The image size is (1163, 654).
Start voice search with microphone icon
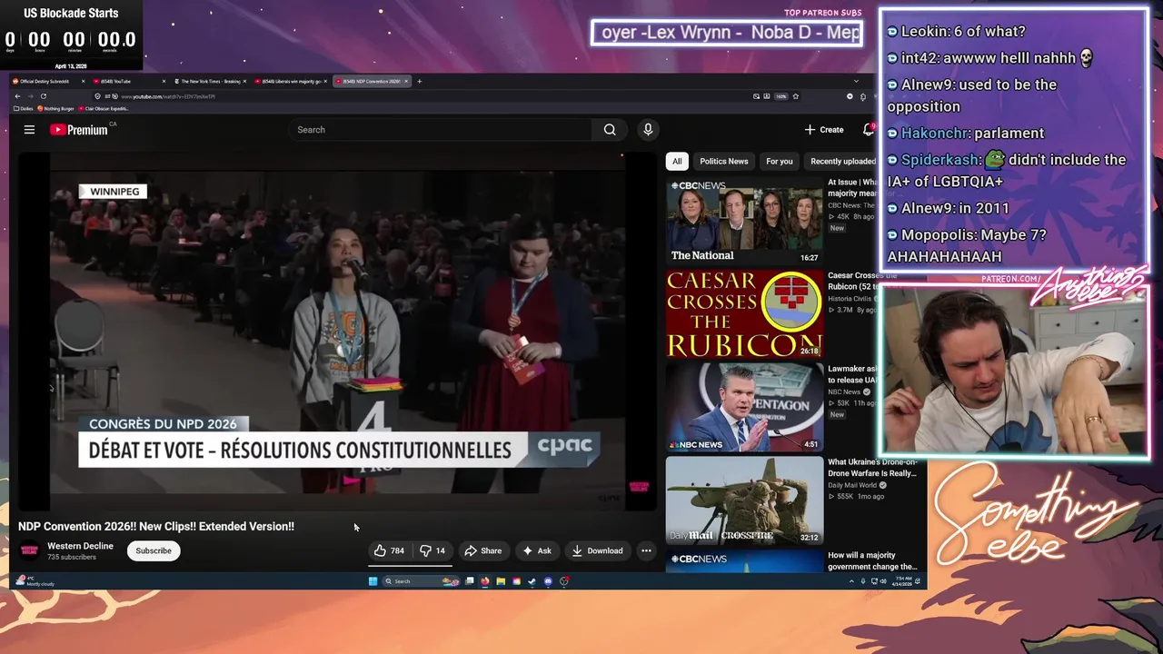tap(648, 130)
